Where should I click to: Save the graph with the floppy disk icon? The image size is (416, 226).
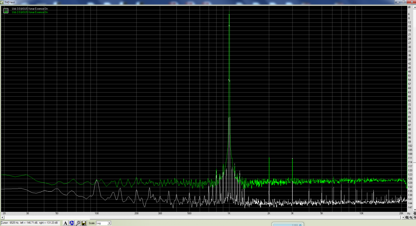(x=84, y=223)
